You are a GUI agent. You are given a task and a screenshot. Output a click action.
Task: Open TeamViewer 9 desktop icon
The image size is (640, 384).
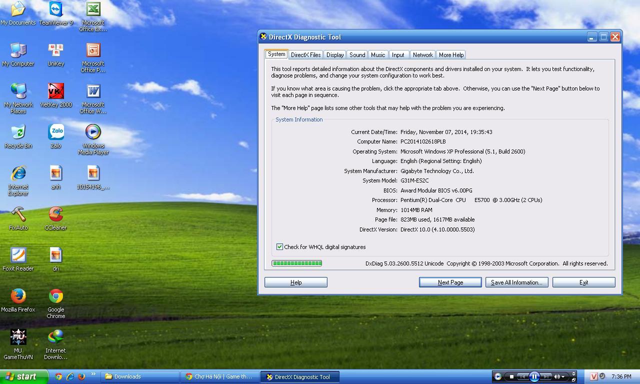point(55,13)
